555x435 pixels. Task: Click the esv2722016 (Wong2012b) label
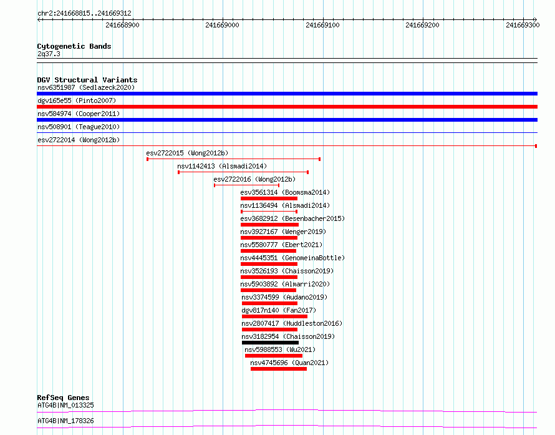click(x=254, y=179)
